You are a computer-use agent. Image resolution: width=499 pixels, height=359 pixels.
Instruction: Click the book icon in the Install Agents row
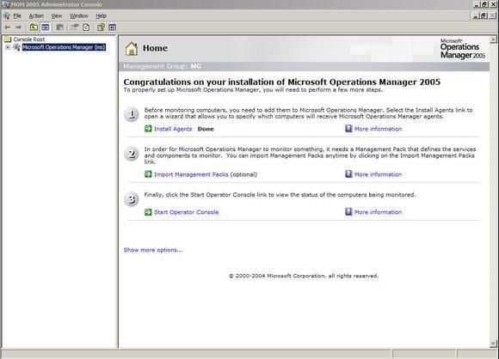(x=348, y=128)
